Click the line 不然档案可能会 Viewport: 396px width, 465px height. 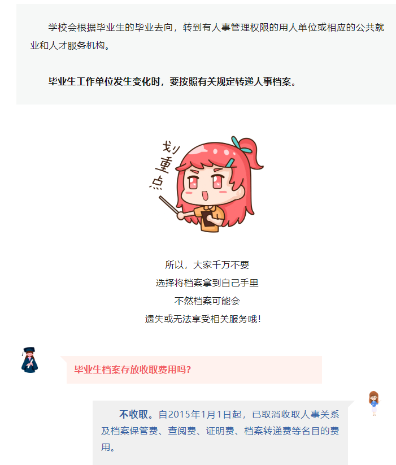click(x=207, y=301)
